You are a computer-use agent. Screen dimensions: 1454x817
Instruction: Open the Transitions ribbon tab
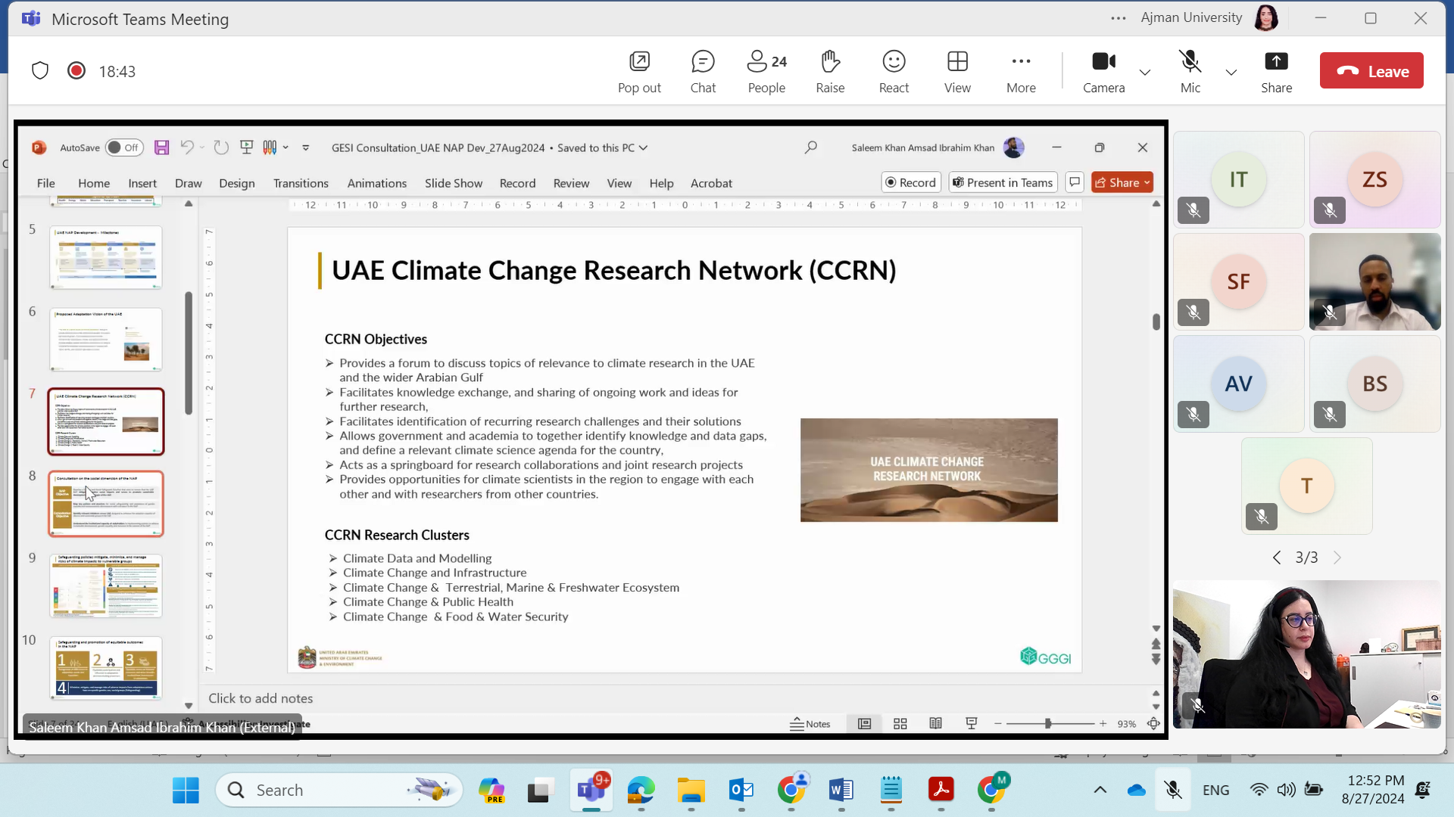tap(301, 183)
